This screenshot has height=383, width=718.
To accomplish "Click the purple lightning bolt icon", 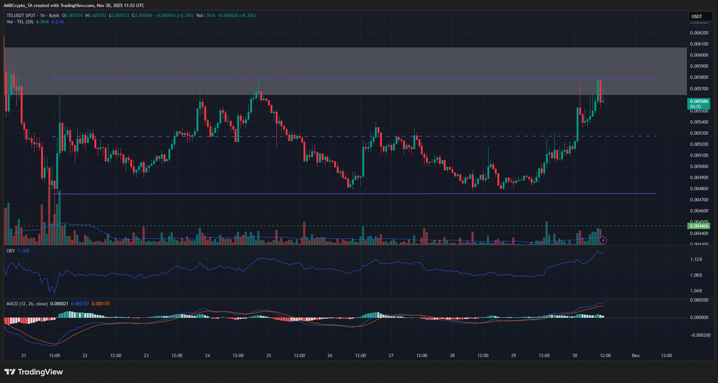I will tap(603, 241).
